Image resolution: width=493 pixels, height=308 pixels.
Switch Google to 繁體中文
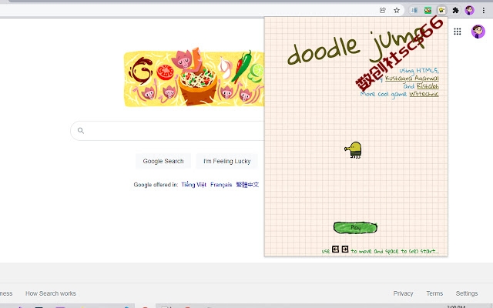pyautogui.click(x=247, y=185)
